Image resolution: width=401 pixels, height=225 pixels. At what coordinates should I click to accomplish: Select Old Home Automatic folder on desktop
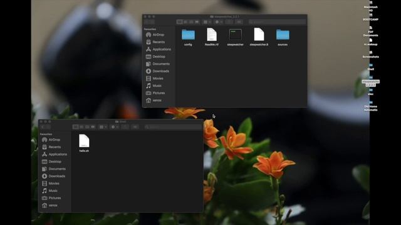click(x=371, y=106)
